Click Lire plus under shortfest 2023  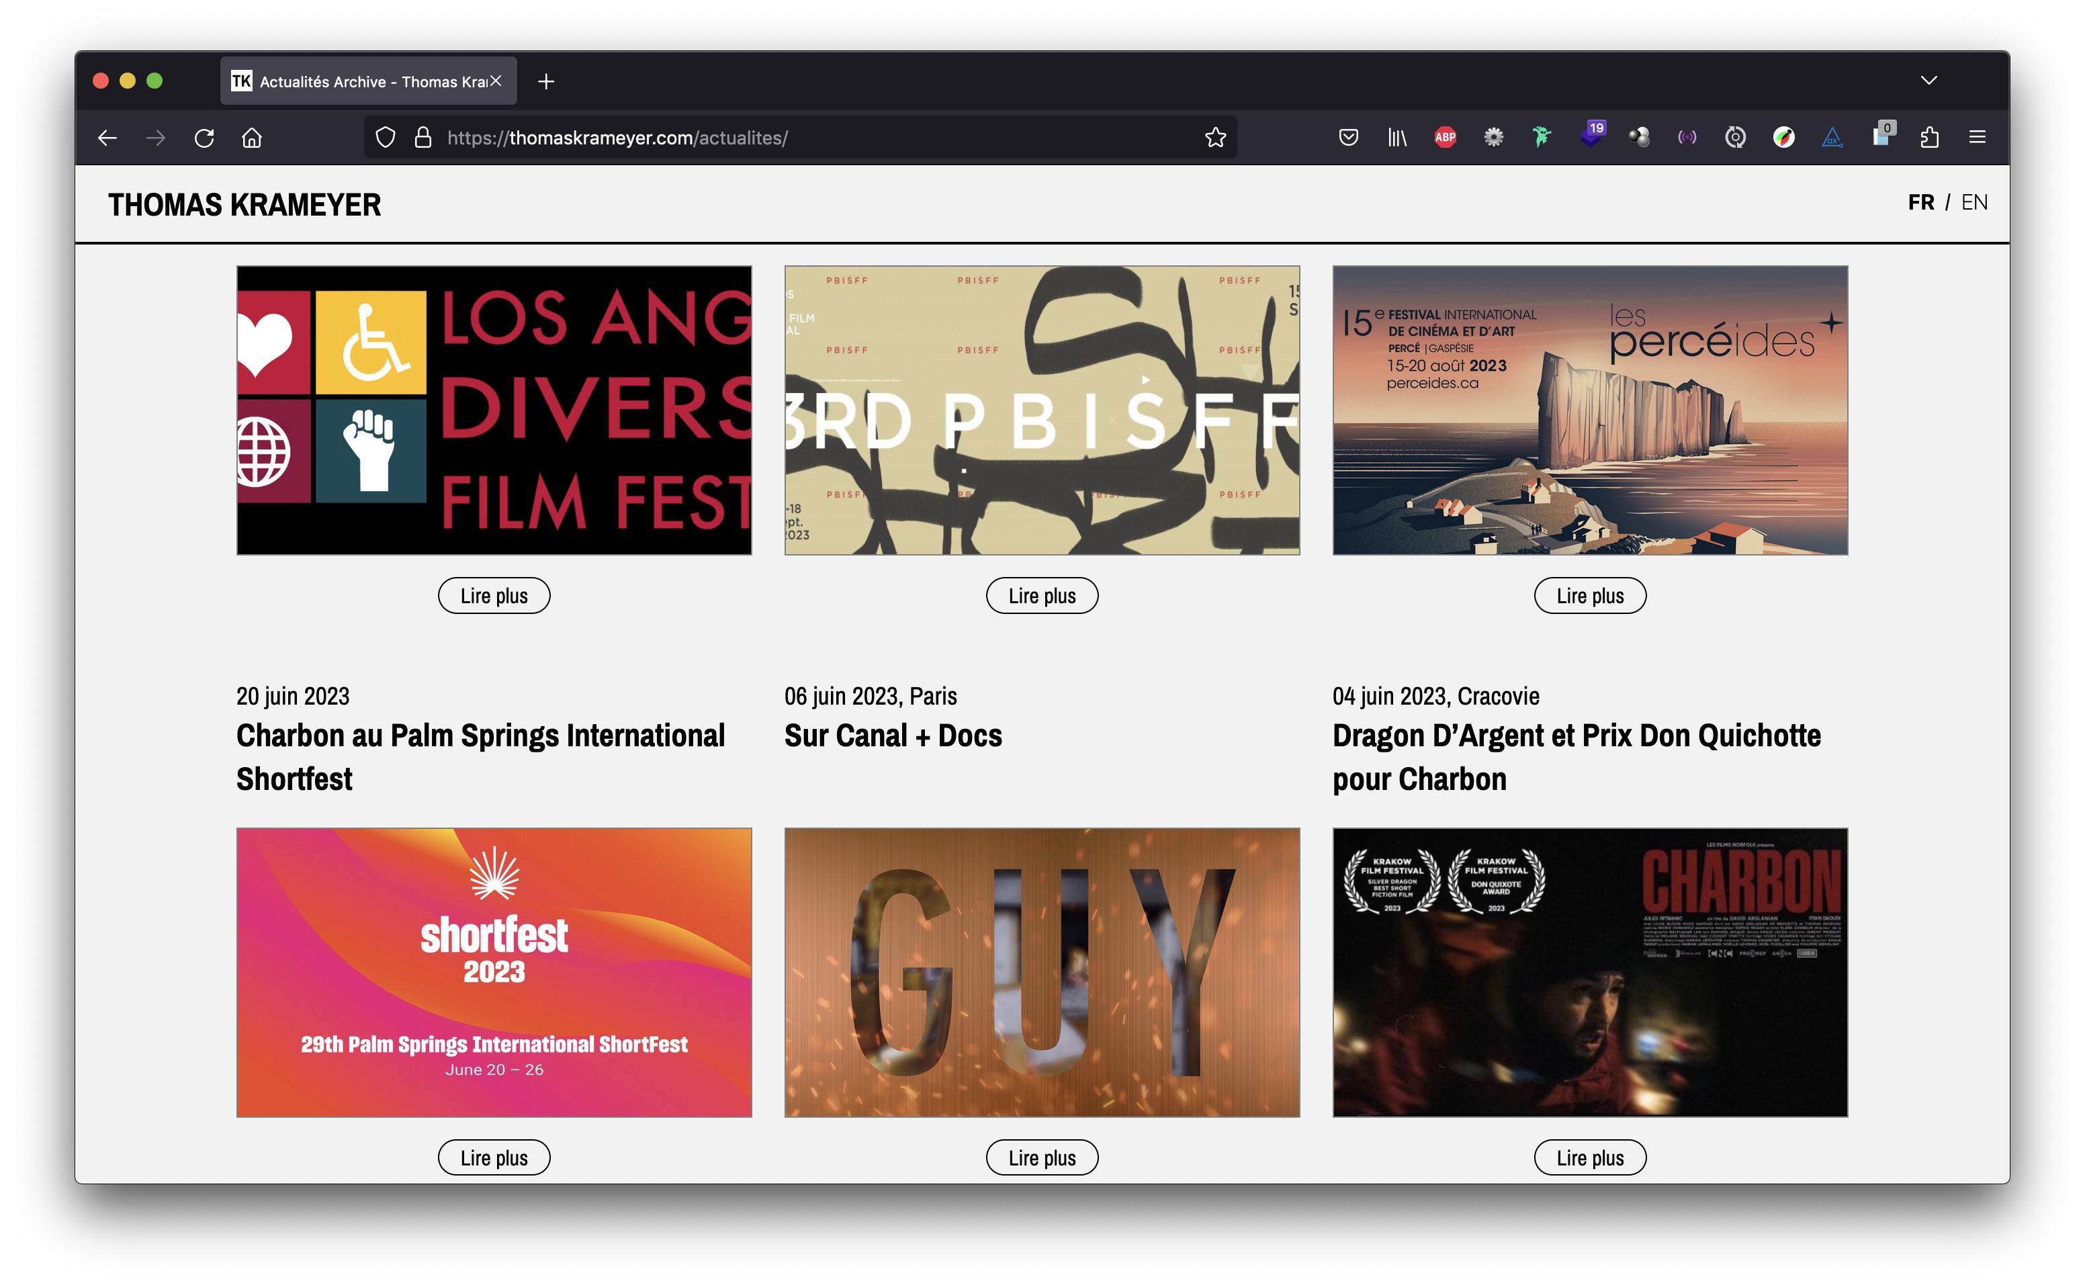[x=494, y=1157]
